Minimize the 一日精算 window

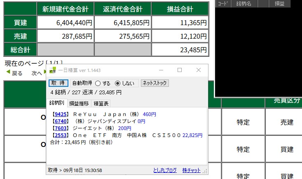[161, 70]
